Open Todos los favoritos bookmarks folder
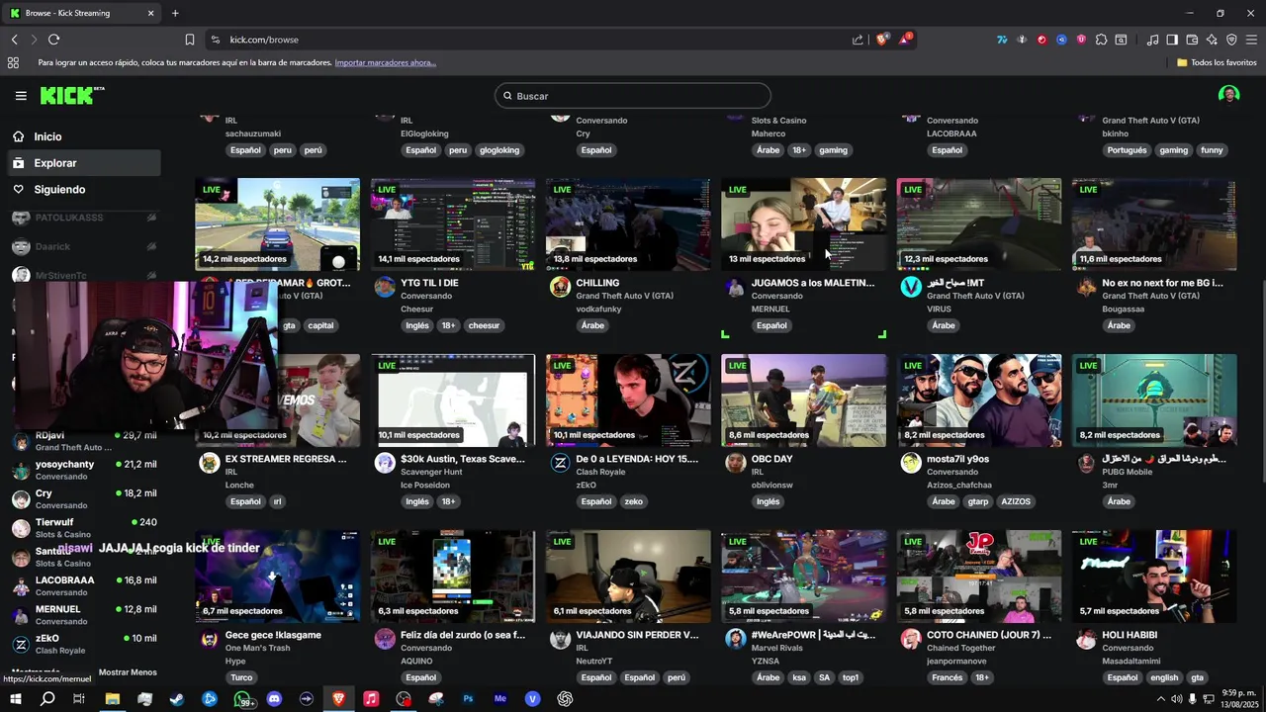Screen dimensions: 1266x712 tap(1217, 62)
